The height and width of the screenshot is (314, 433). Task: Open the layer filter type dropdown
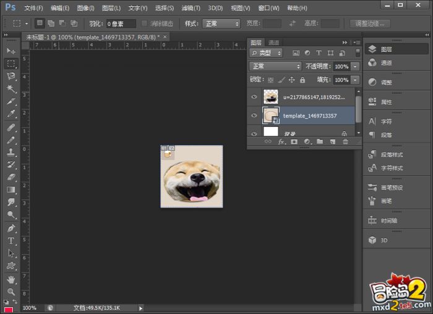pyautogui.click(x=265, y=53)
